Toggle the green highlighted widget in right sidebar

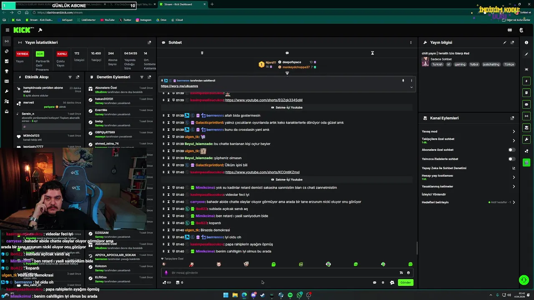(526, 162)
